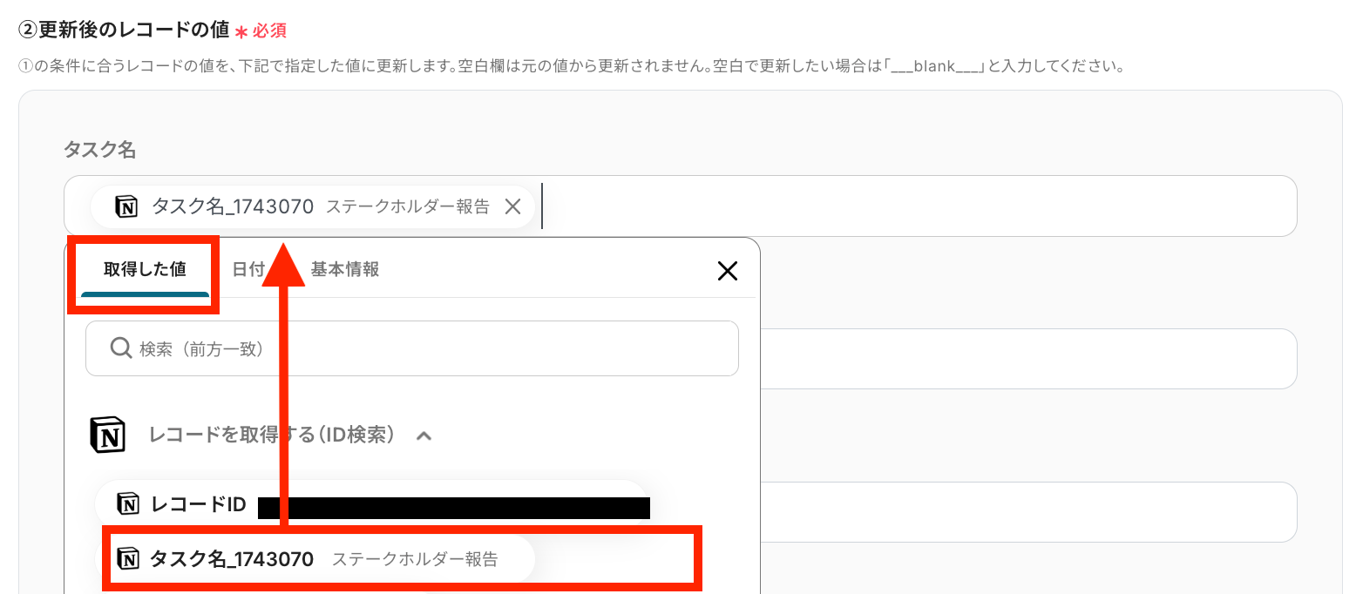The height and width of the screenshot is (594, 1363).
Task: Click the Notion icon on レコードID chip
Action: tap(128, 504)
